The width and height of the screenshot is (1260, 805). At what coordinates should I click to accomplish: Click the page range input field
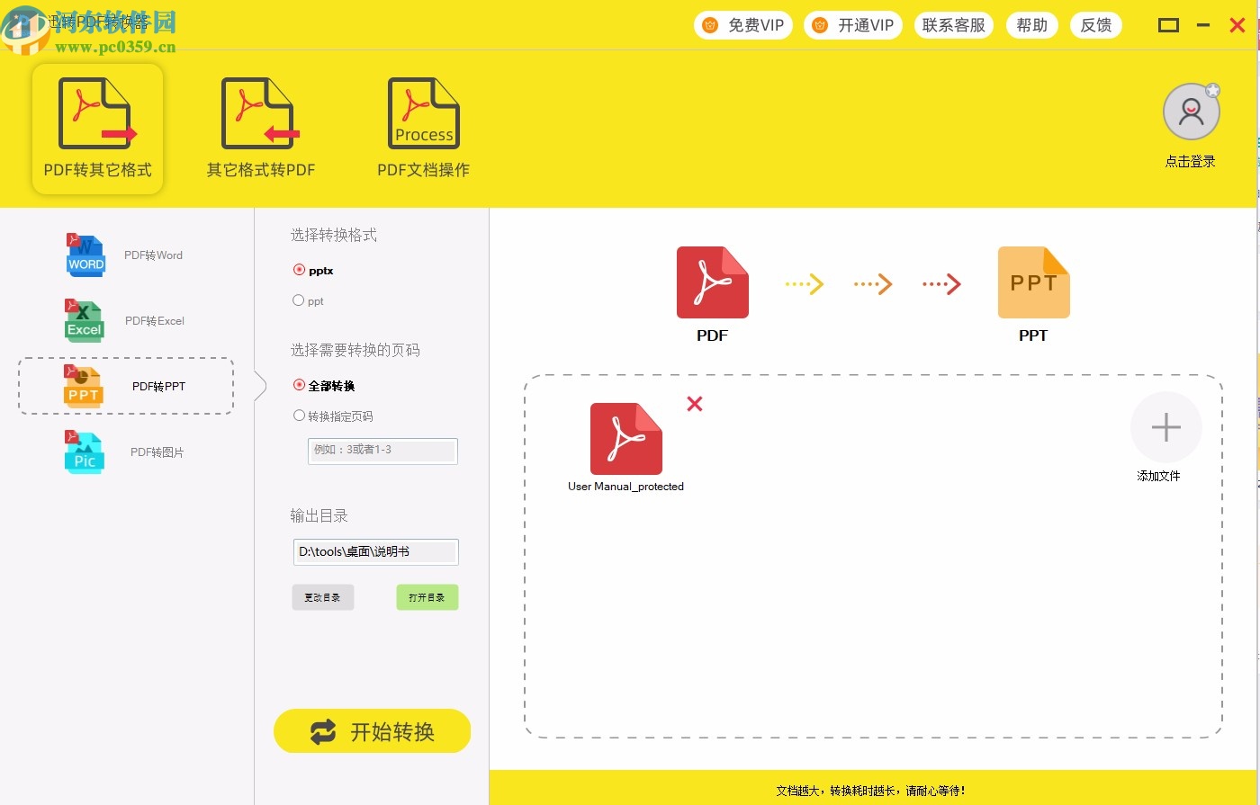click(x=382, y=451)
